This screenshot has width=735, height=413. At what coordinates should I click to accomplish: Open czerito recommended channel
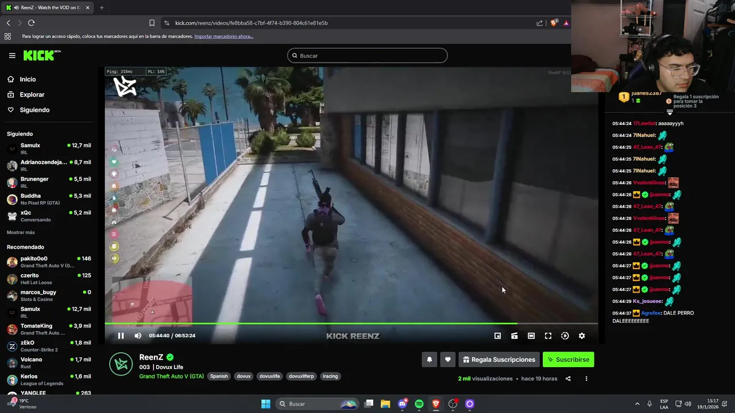(49, 279)
